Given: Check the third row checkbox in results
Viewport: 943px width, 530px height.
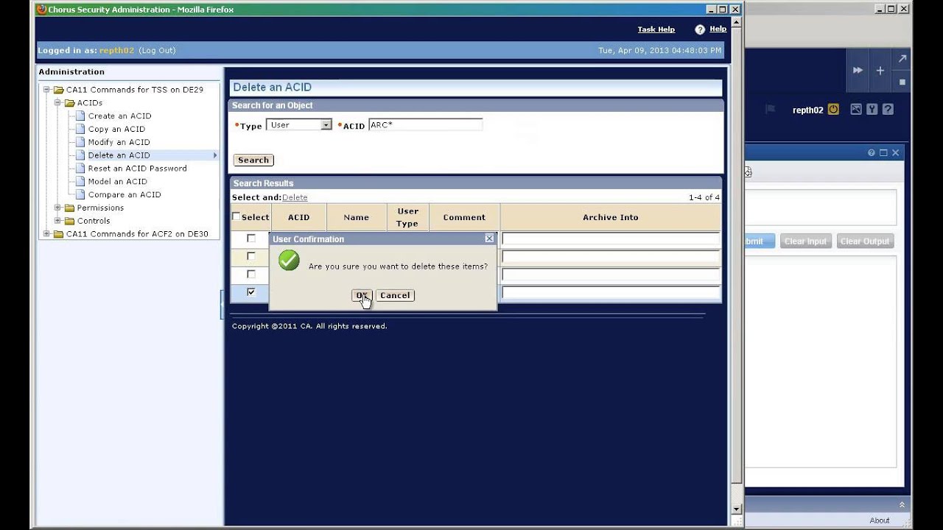Looking at the screenshot, I should tap(251, 274).
